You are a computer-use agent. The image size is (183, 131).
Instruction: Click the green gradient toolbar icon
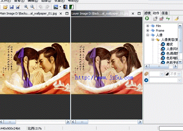point(71,7)
